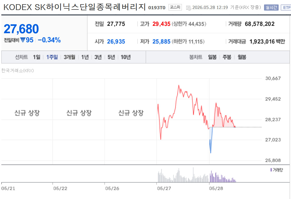Click the 05/27 price line peak
The image size is (291, 199).
click(x=179, y=85)
